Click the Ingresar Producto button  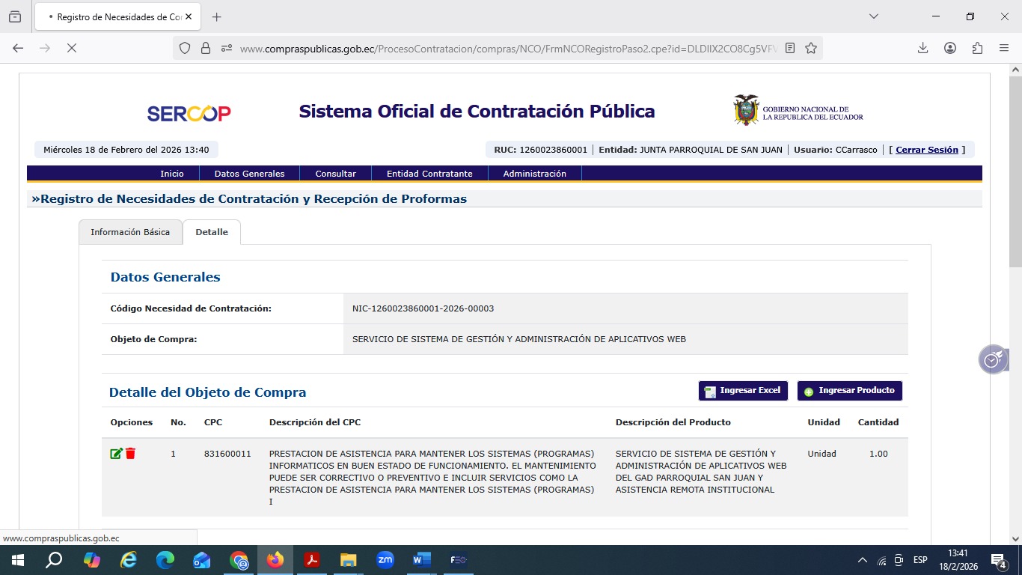click(x=849, y=391)
